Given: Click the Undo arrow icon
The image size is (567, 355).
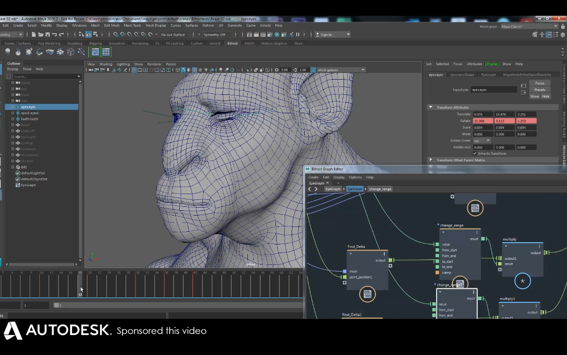Looking at the screenshot, I should (x=54, y=35).
